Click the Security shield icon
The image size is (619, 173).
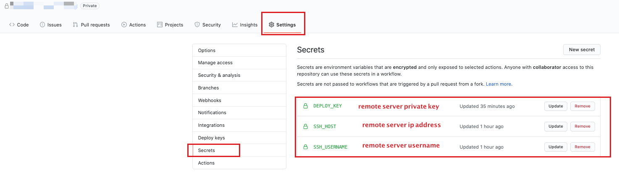[197, 25]
